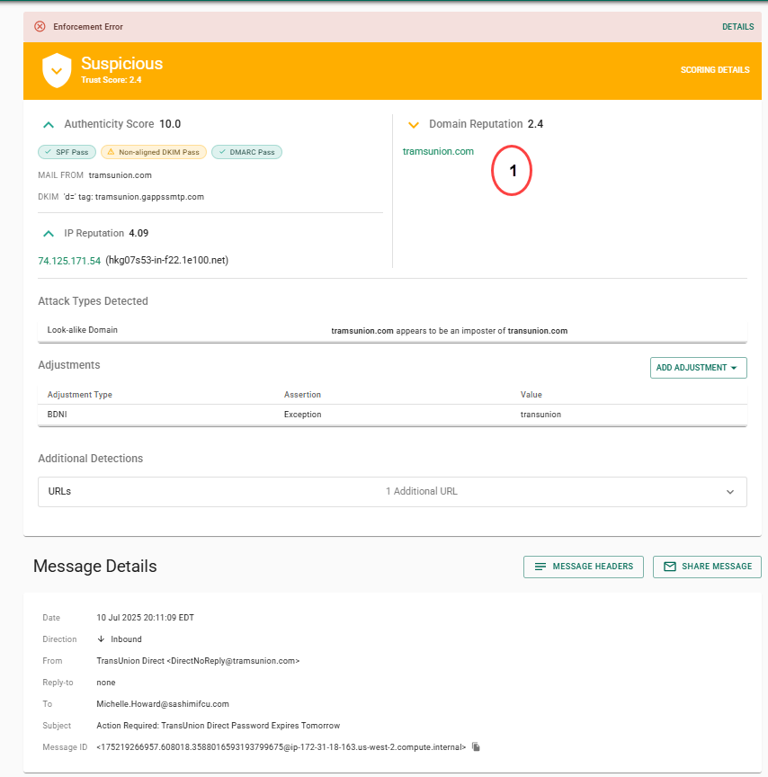Collapse the IP Reputation section
Screen dimensions: 768x777
48,233
